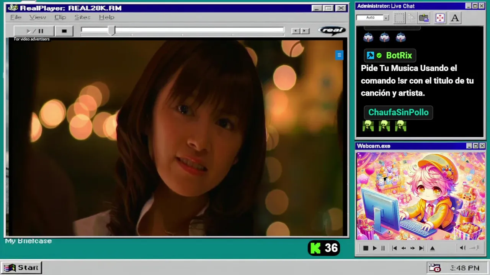Click the skip to previous track button in Webcam.exe
Image resolution: width=490 pixels, height=275 pixels.
(395, 248)
